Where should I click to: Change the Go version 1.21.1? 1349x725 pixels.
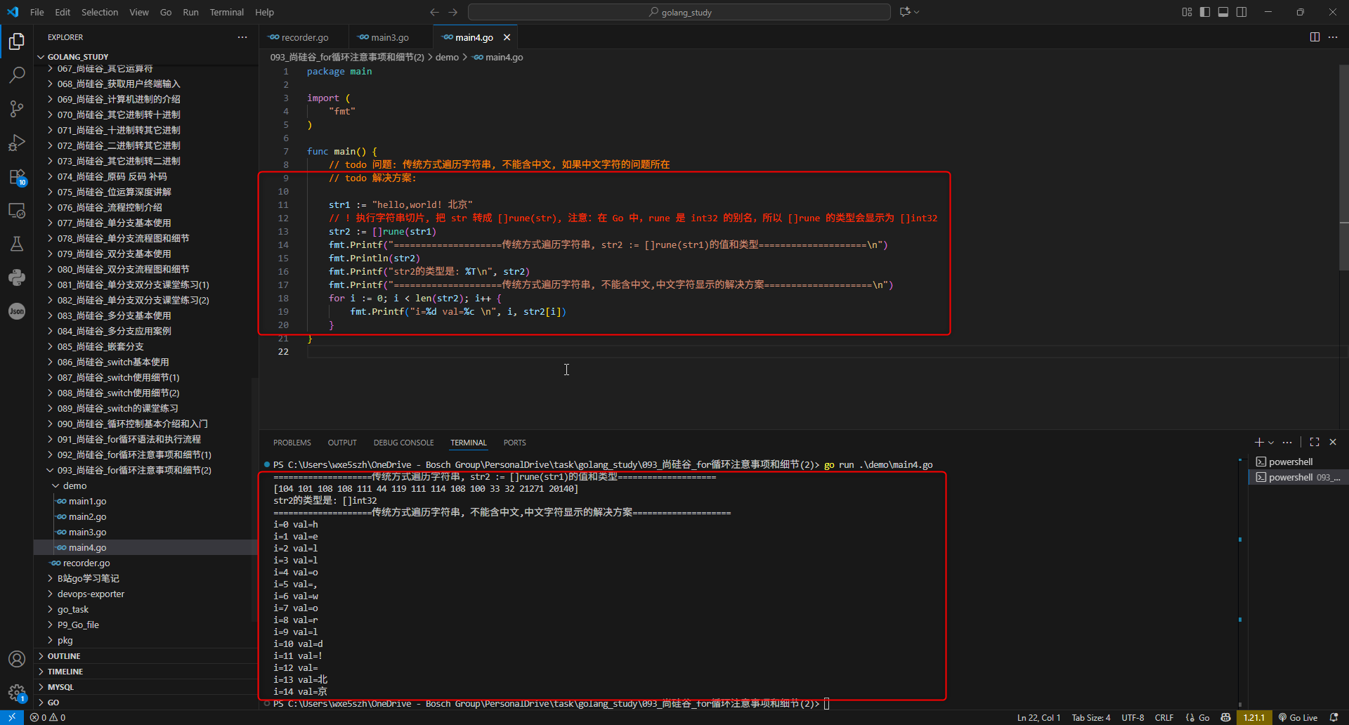(1254, 717)
